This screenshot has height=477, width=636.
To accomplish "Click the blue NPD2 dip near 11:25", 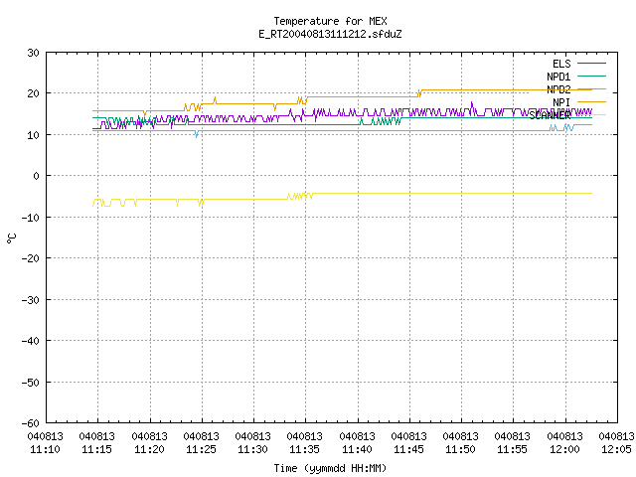I will 197,134.
